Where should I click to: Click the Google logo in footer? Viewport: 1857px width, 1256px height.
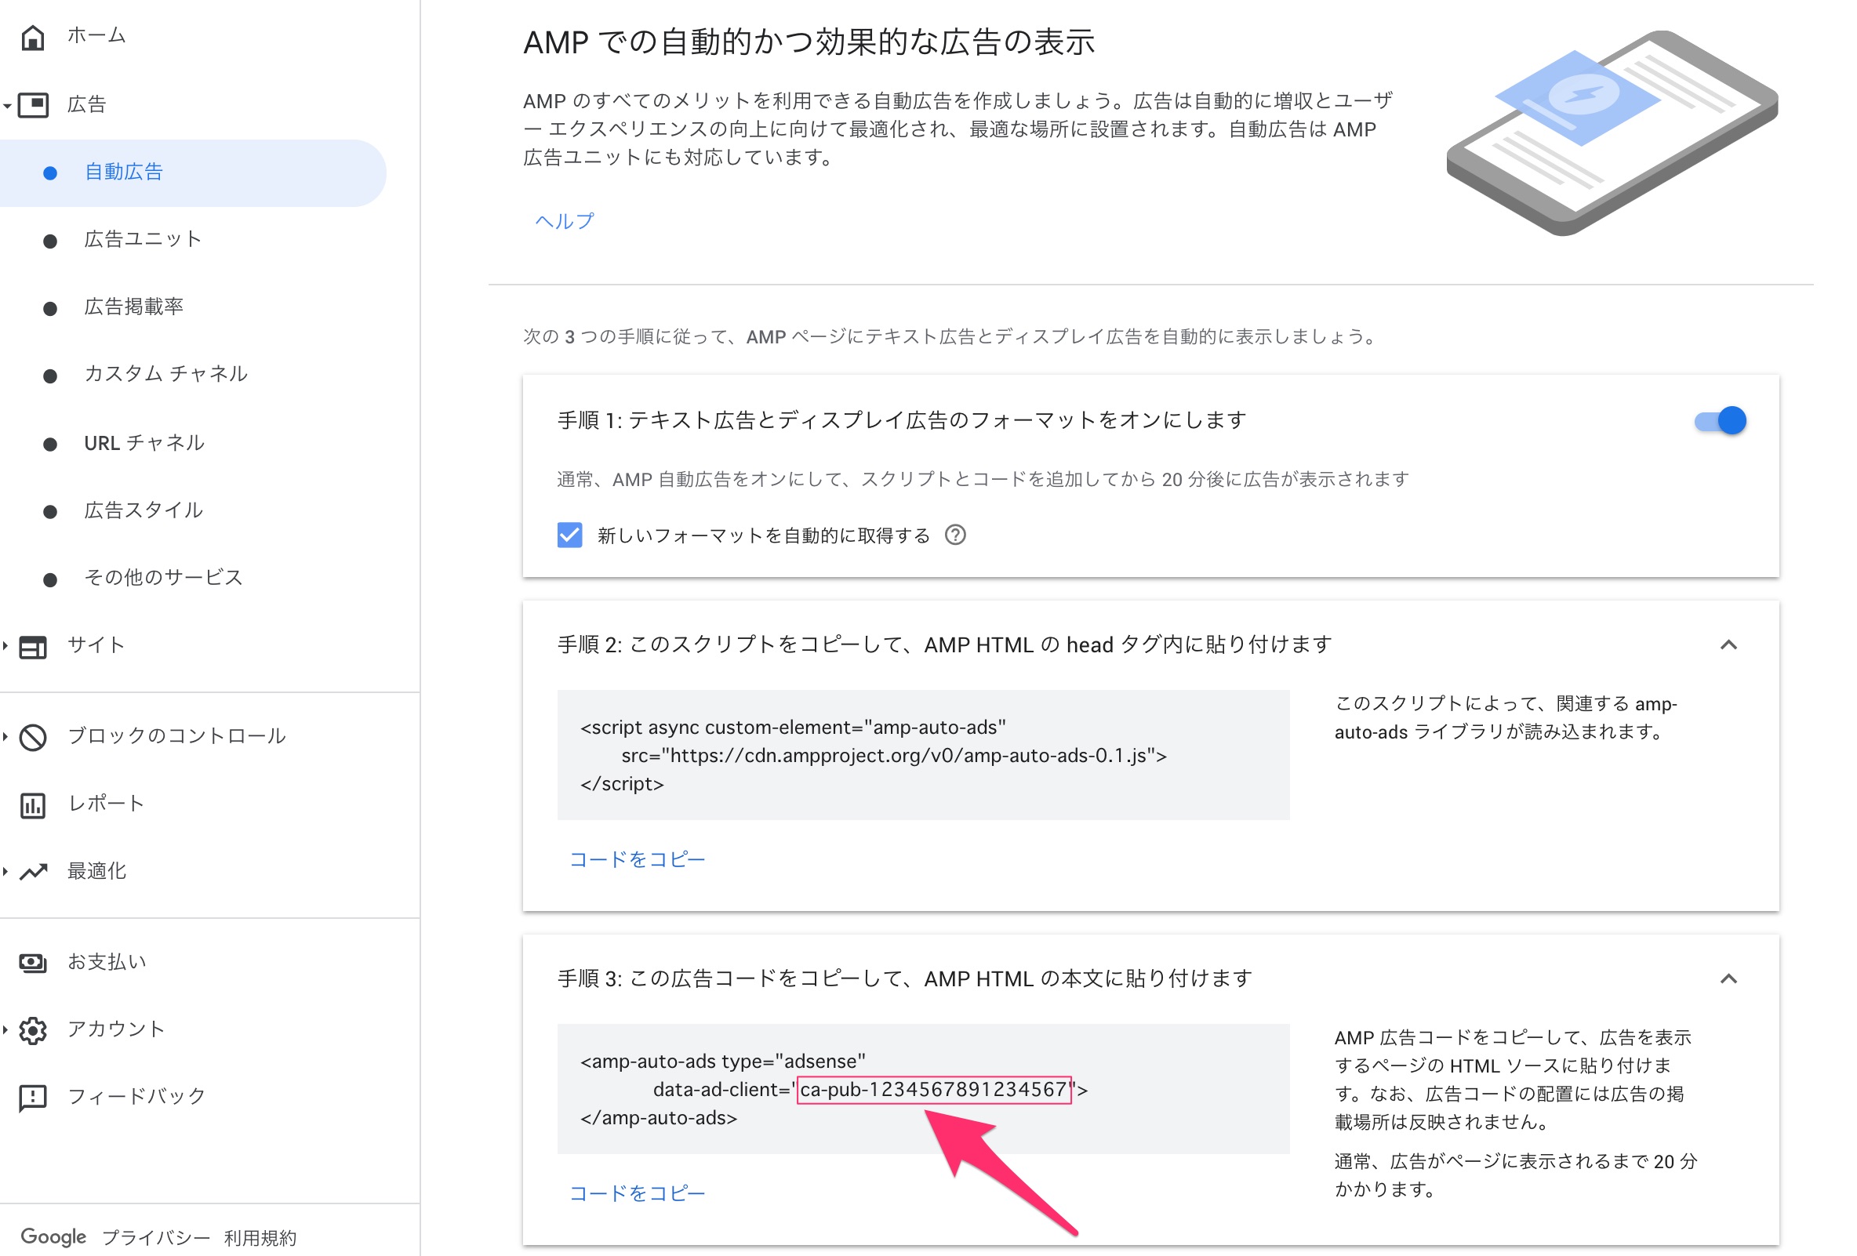(x=53, y=1236)
